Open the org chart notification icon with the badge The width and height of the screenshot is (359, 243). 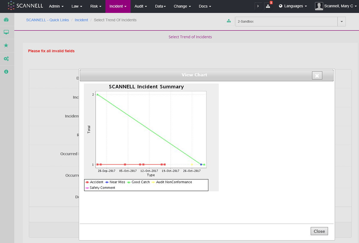268,6
